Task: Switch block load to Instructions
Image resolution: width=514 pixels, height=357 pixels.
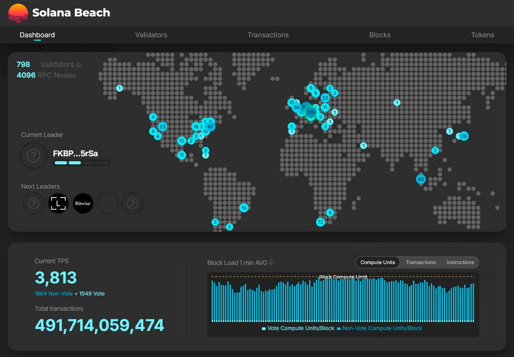Action: pos(460,262)
